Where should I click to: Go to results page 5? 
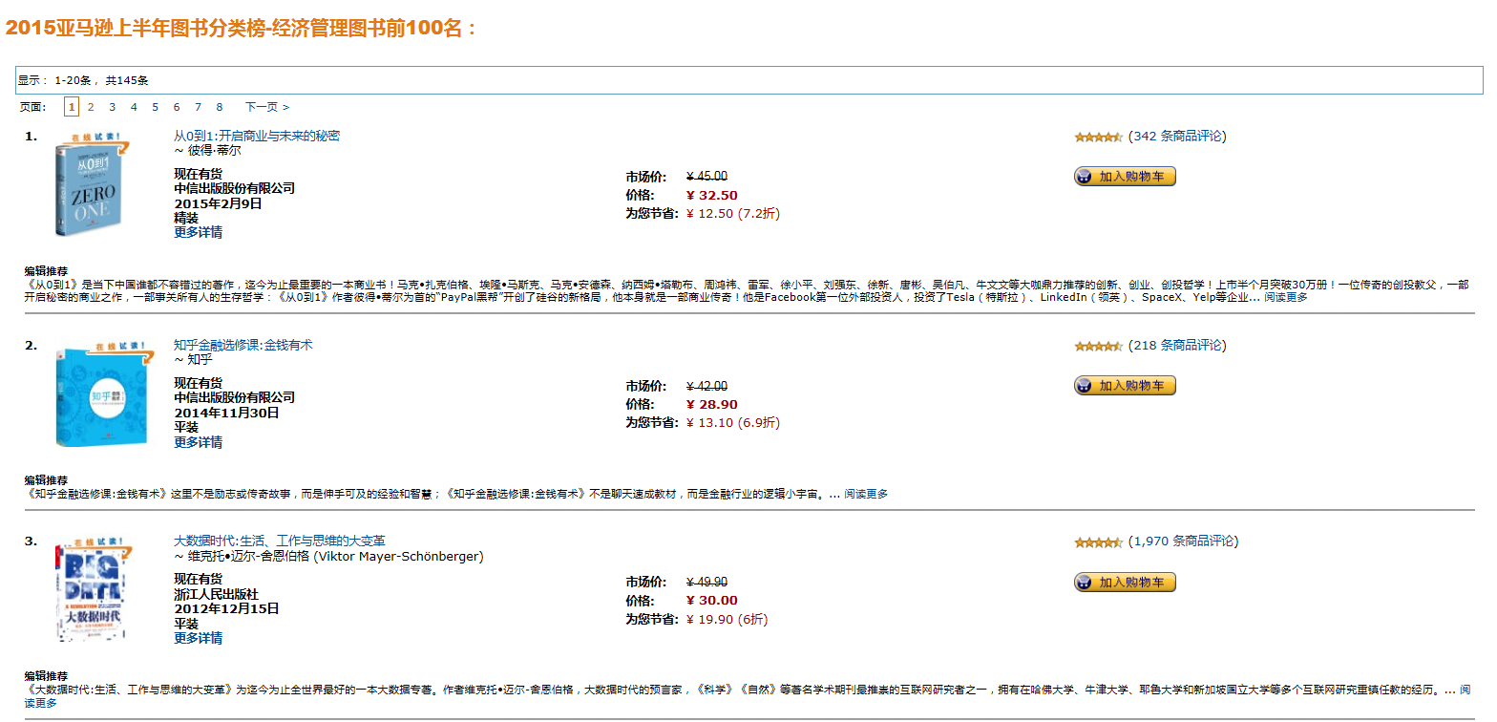(x=156, y=107)
